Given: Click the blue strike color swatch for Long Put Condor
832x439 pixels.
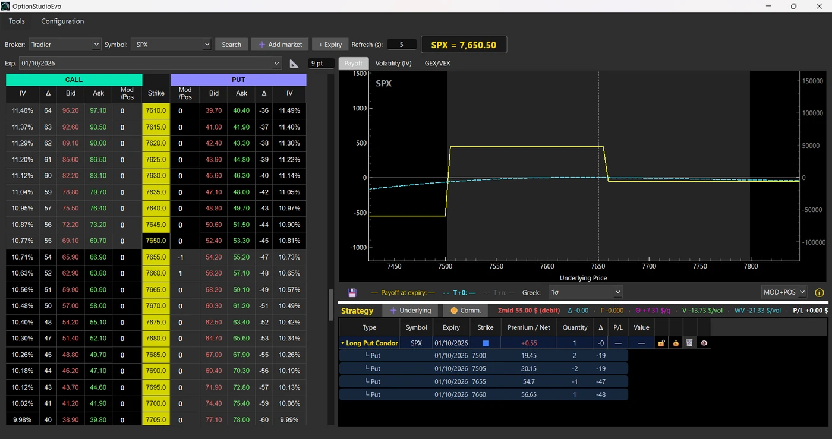Looking at the screenshot, I should click(x=485, y=343).
